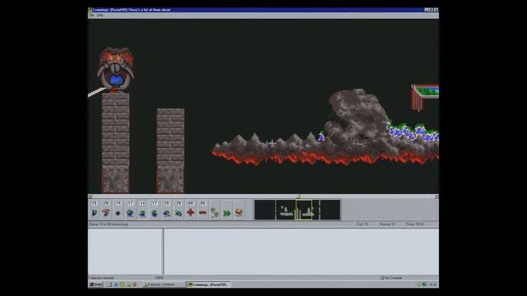Click the My Computer status bar label
527x296 pixels.
click(391, 278)
